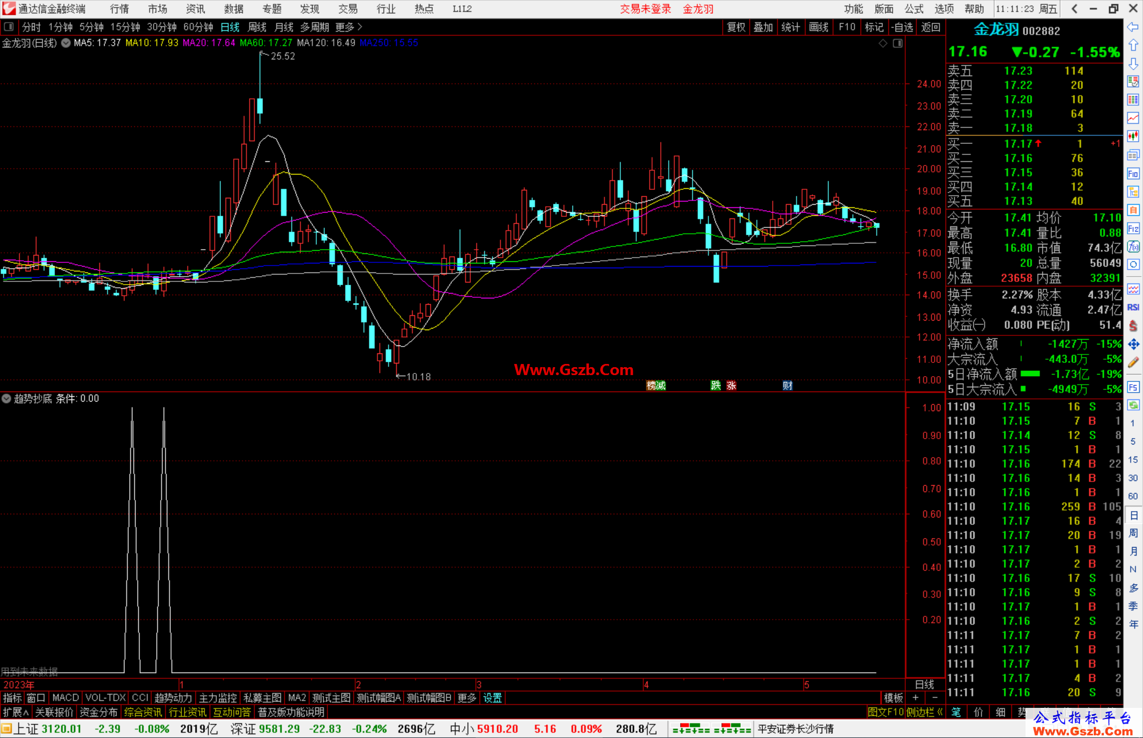Click the FS sidebar icon
The width and height of the screenshot is (1143, 738).
1133,387
